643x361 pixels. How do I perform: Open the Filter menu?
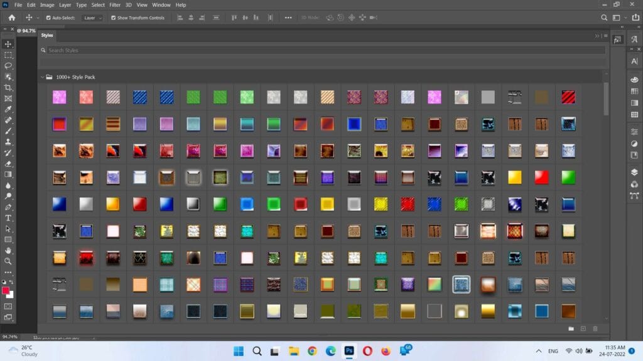[115, 5]
